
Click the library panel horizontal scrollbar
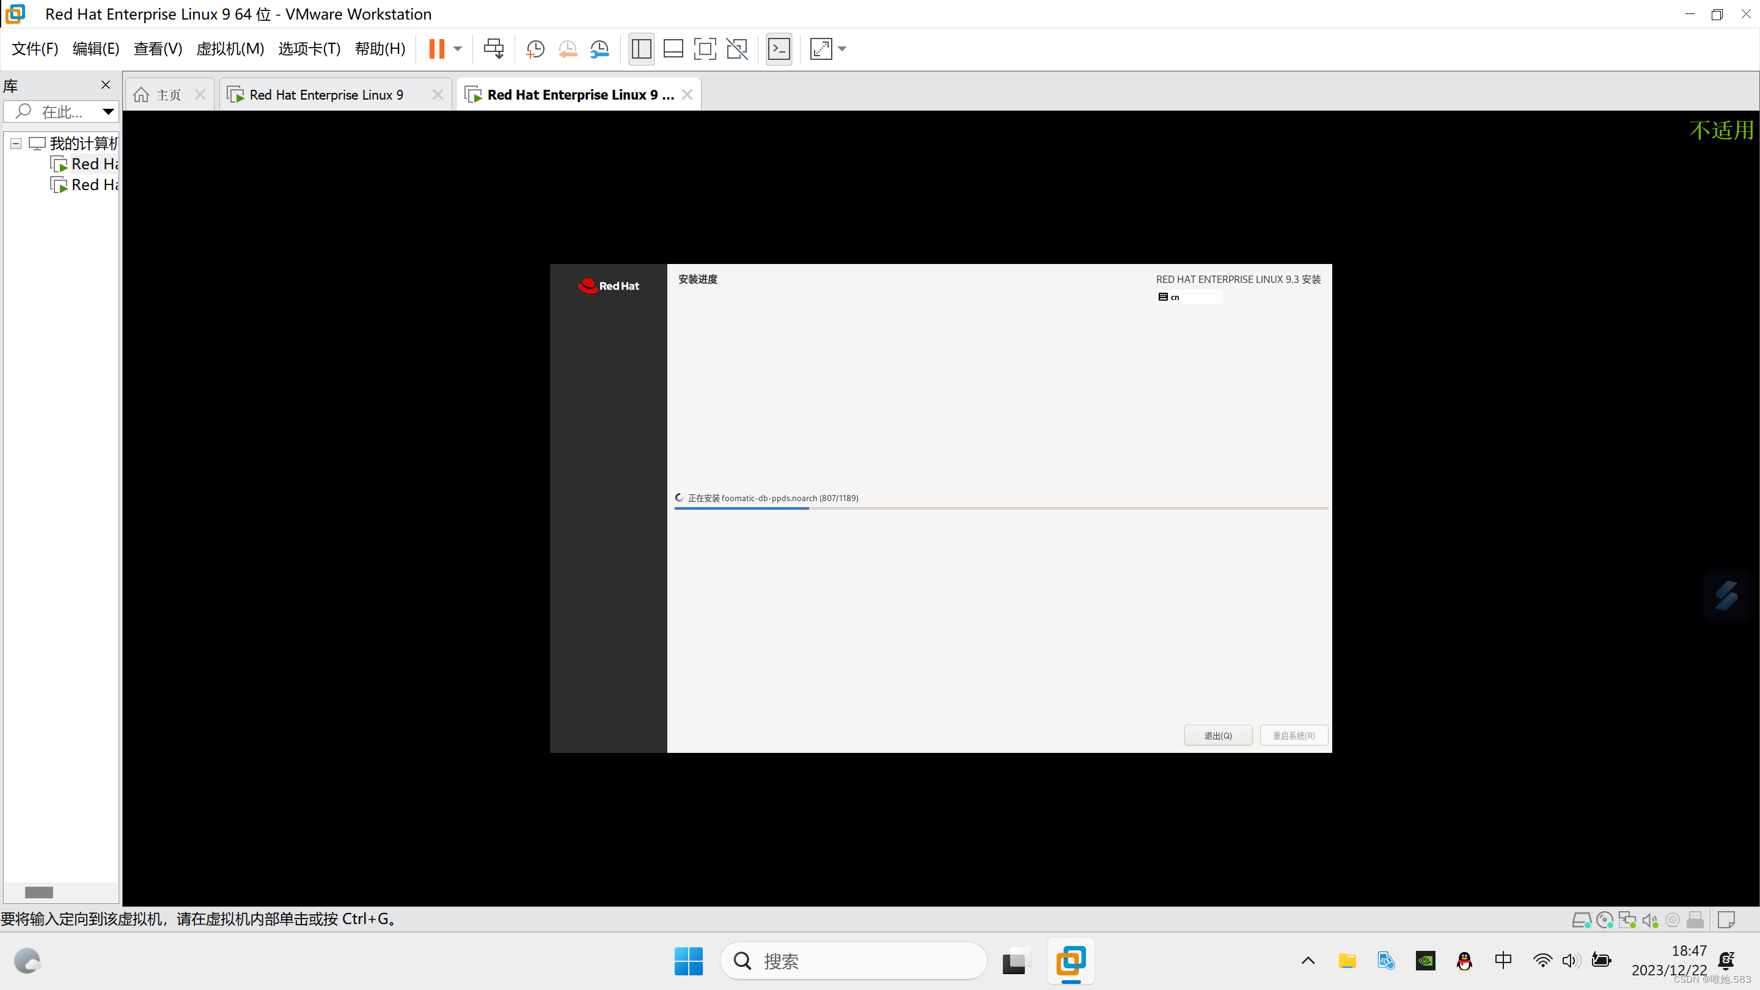[x=39, y=892]
